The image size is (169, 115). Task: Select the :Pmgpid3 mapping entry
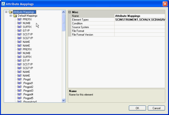coord(28,91)
